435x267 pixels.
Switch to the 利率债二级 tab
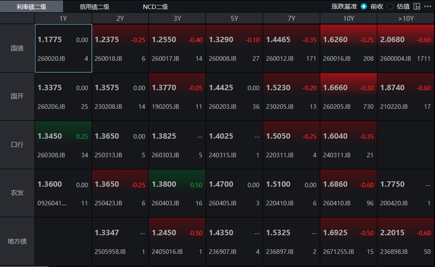[x=31, y=7]
